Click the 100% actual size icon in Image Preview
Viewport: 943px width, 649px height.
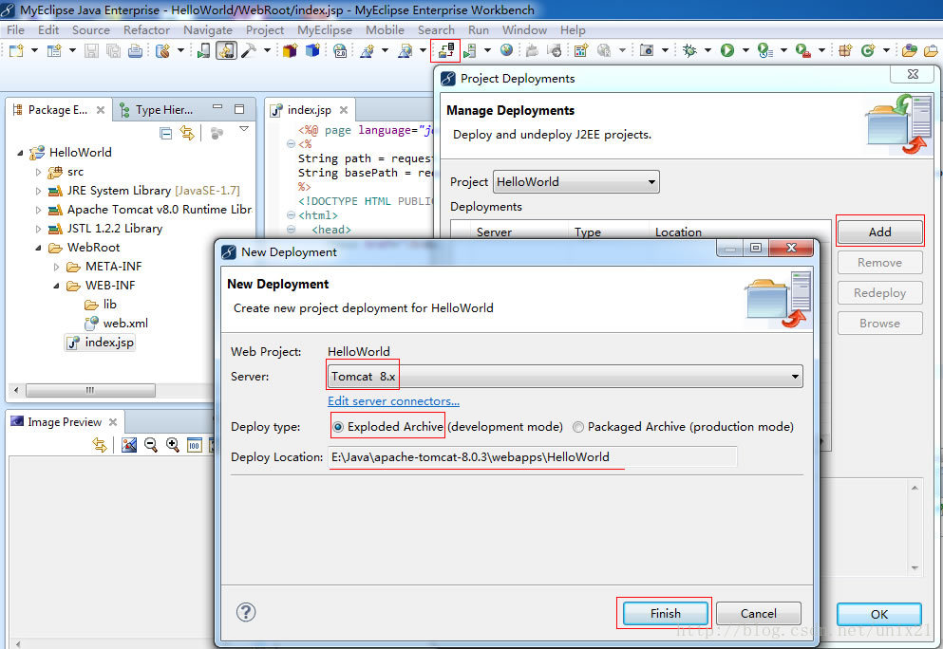pyautogui.click(x=195, y=445)
